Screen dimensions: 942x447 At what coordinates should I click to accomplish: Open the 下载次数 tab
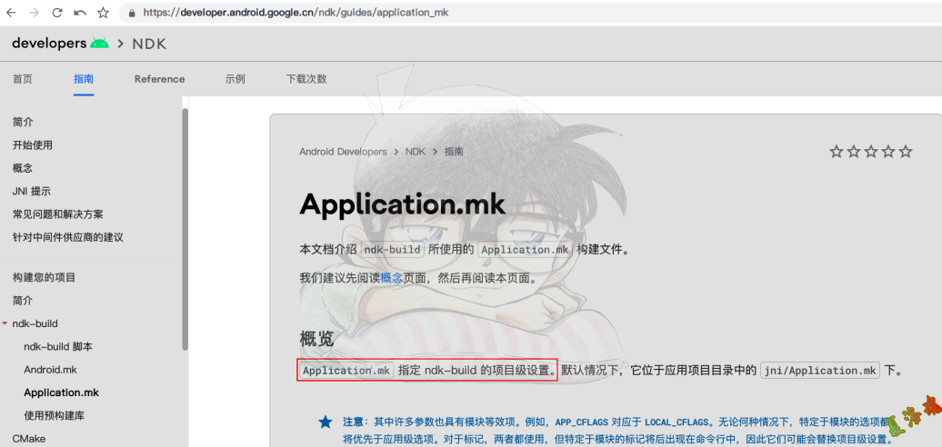(x=306, y=79)
